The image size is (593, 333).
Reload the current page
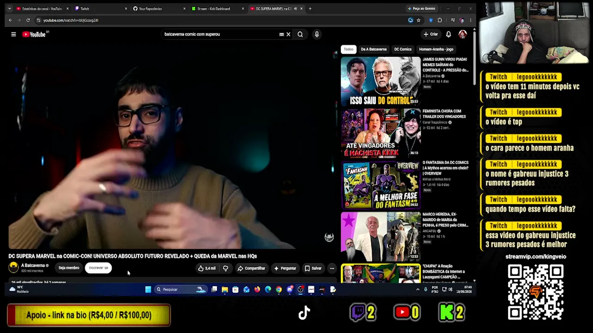click(28, 20)
